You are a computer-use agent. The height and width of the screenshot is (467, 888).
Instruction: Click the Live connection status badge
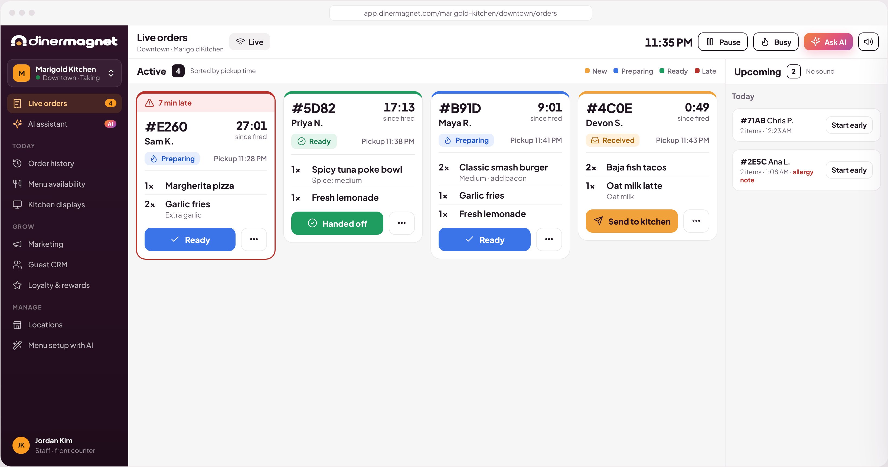pyautogui.click(x=249, y=42)
